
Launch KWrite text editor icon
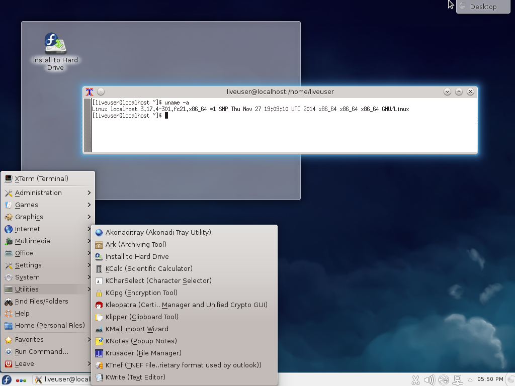click(x=99, y=377)
